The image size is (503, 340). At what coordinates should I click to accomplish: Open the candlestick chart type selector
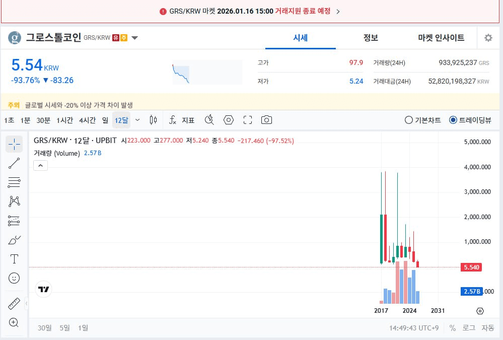154,120
